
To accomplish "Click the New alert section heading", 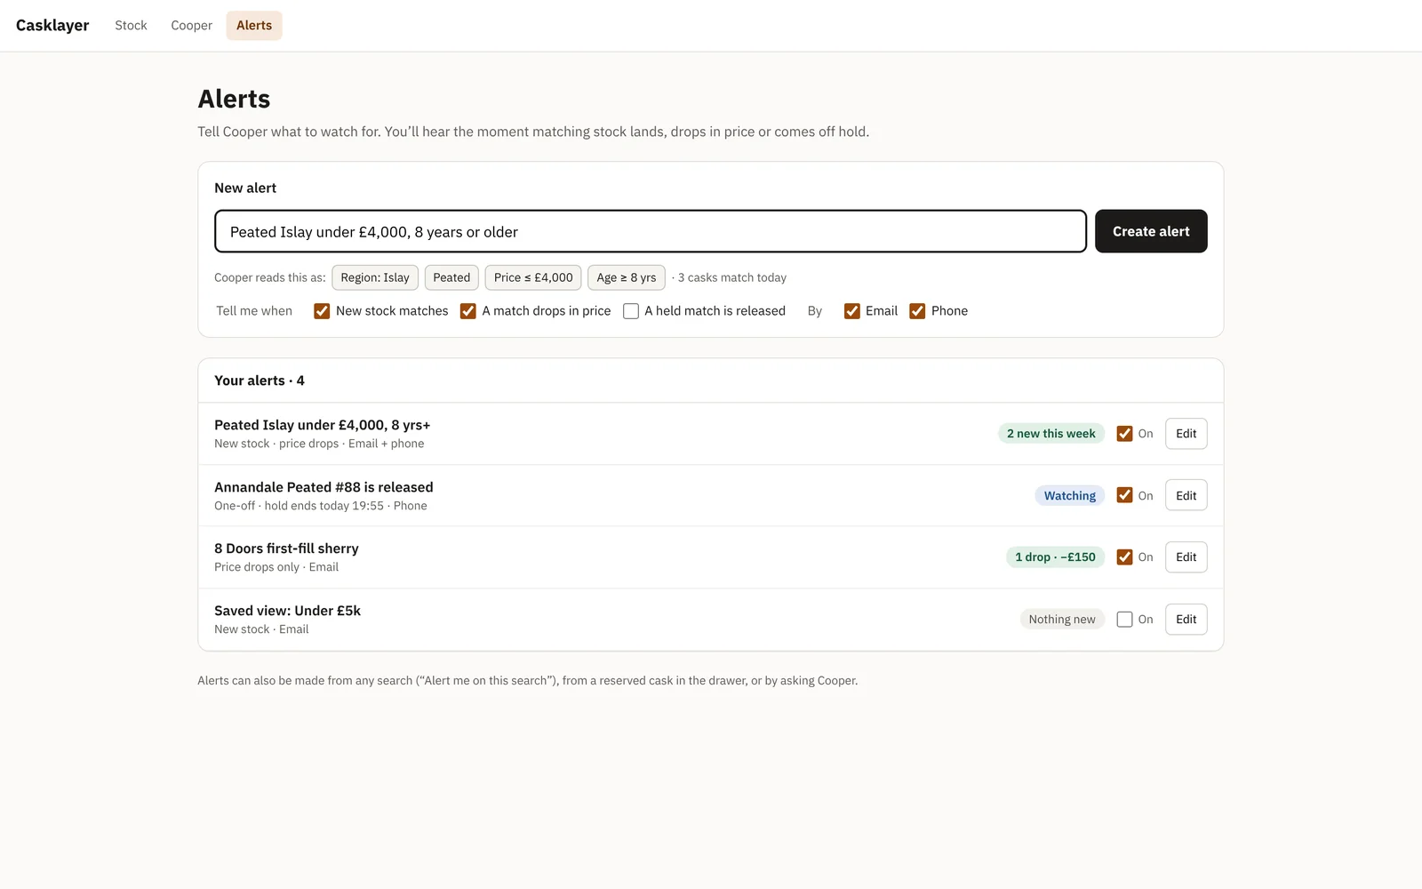I will pos(245,188).
